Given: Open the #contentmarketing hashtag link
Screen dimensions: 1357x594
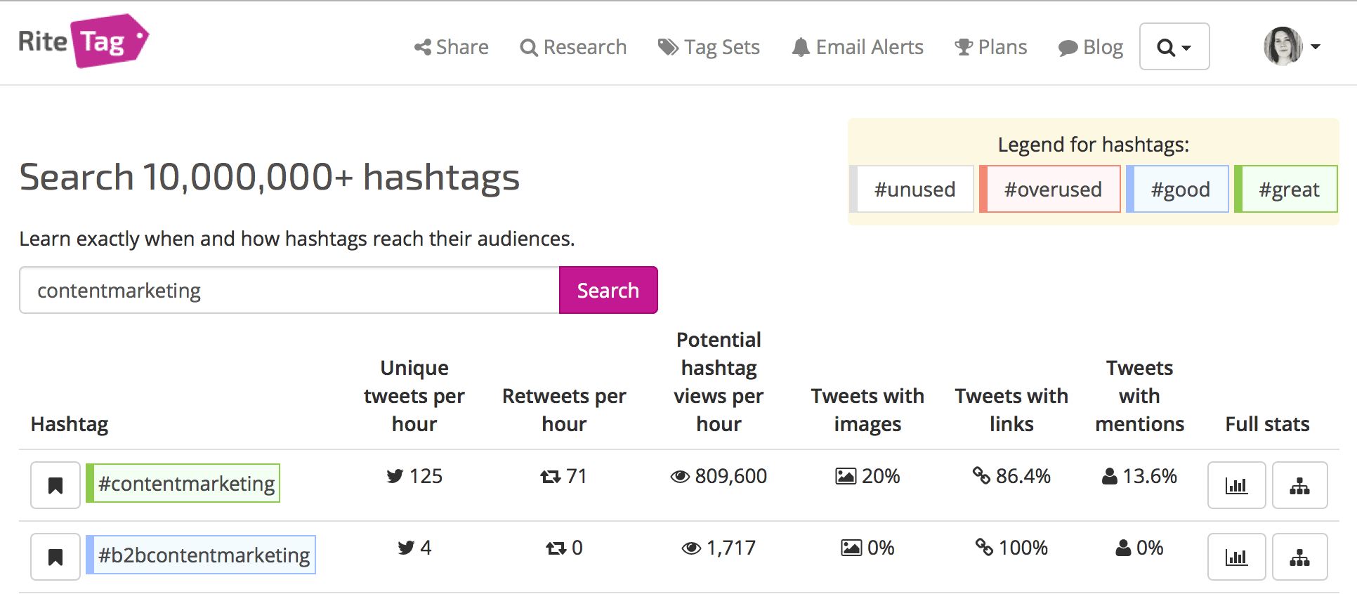Looking at the screenshot, I should (186, 484).
